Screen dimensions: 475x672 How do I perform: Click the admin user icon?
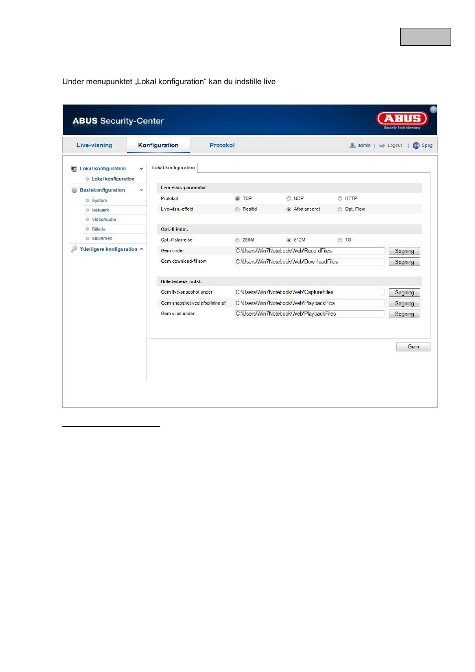pyautogui.click(x=353, y=145)
